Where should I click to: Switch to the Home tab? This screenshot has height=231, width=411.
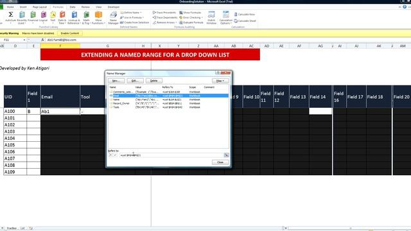click(10, 7)
